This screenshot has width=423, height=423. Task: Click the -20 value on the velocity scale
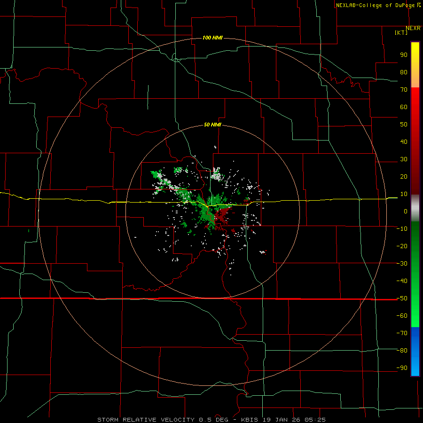coord(402,246)
